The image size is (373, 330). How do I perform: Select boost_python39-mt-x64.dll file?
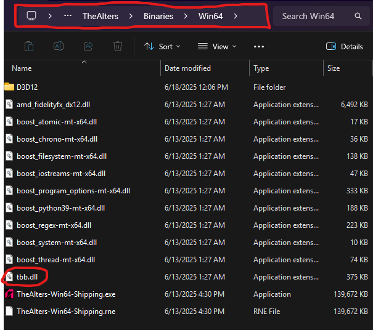click(60, 208)
